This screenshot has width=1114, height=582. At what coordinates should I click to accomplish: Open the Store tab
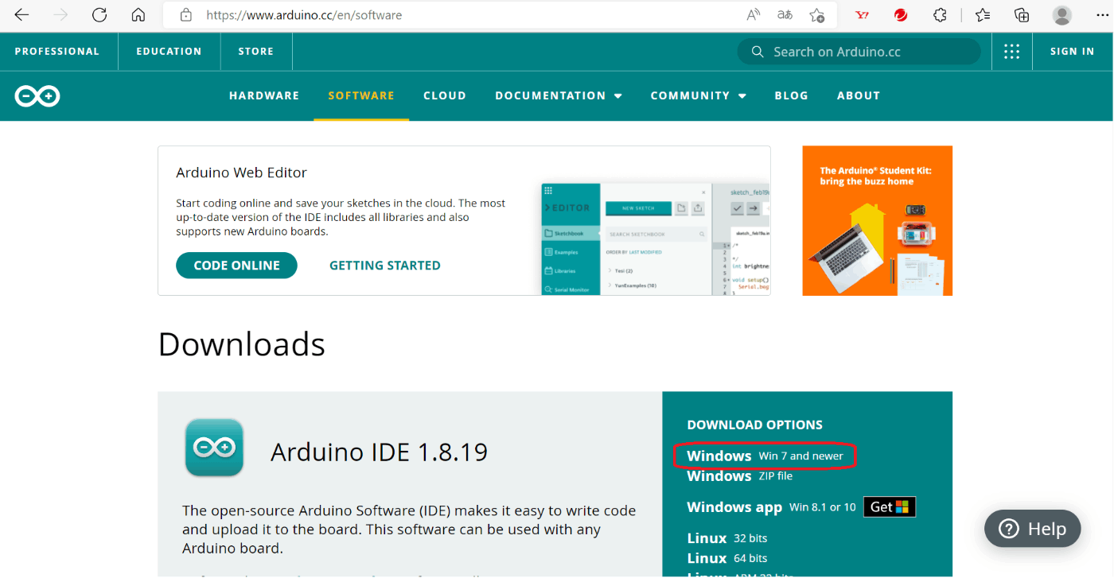(256, 52)
